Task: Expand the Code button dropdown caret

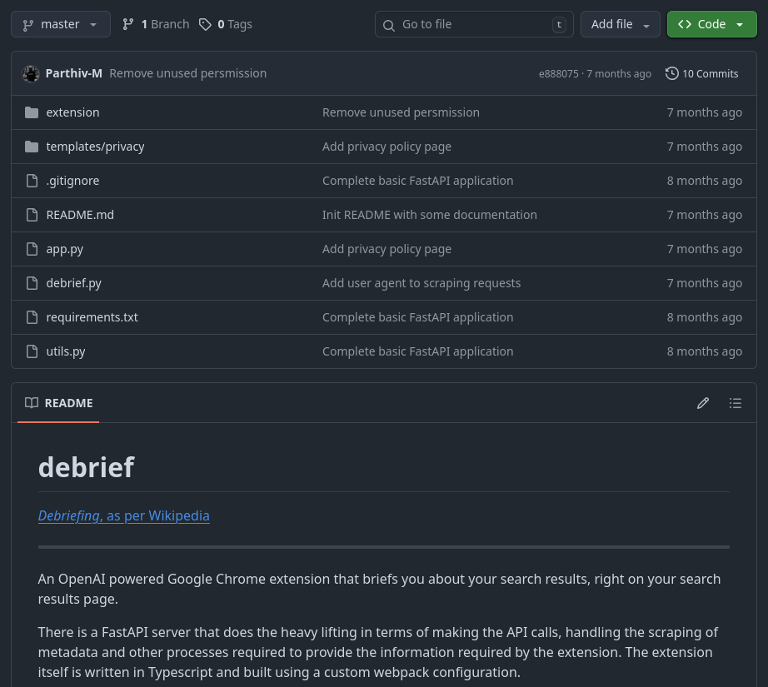Action: point(740,23)
